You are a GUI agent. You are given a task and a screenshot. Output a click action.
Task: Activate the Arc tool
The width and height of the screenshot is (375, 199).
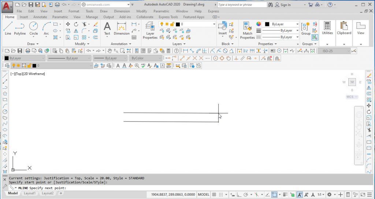pos(46,28)
